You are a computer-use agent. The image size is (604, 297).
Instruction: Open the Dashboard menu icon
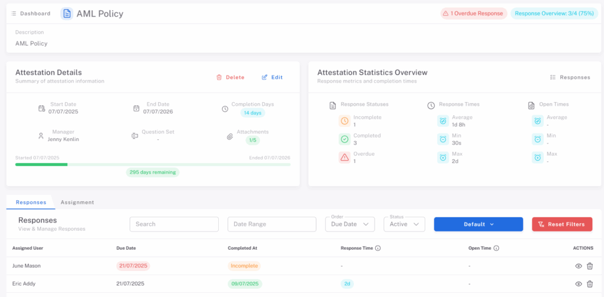(x=14, y=14)
